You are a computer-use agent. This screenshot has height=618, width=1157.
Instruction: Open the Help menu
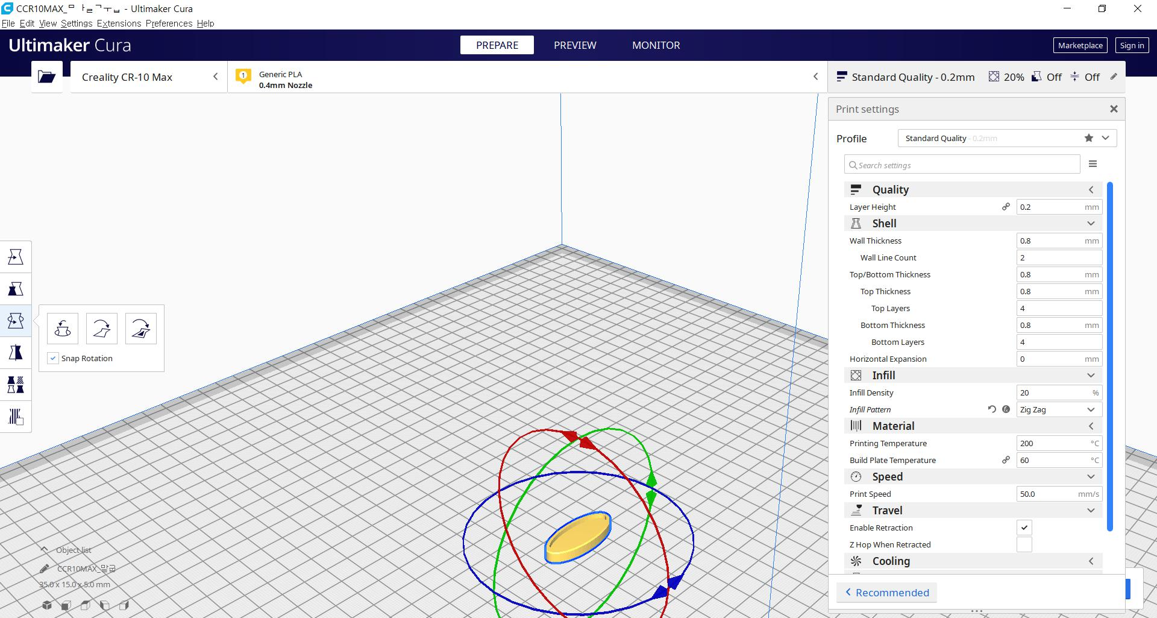click(x=205, y=23)
